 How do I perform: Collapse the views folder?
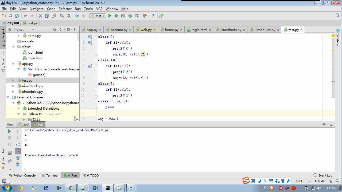(x=13, y=47)
